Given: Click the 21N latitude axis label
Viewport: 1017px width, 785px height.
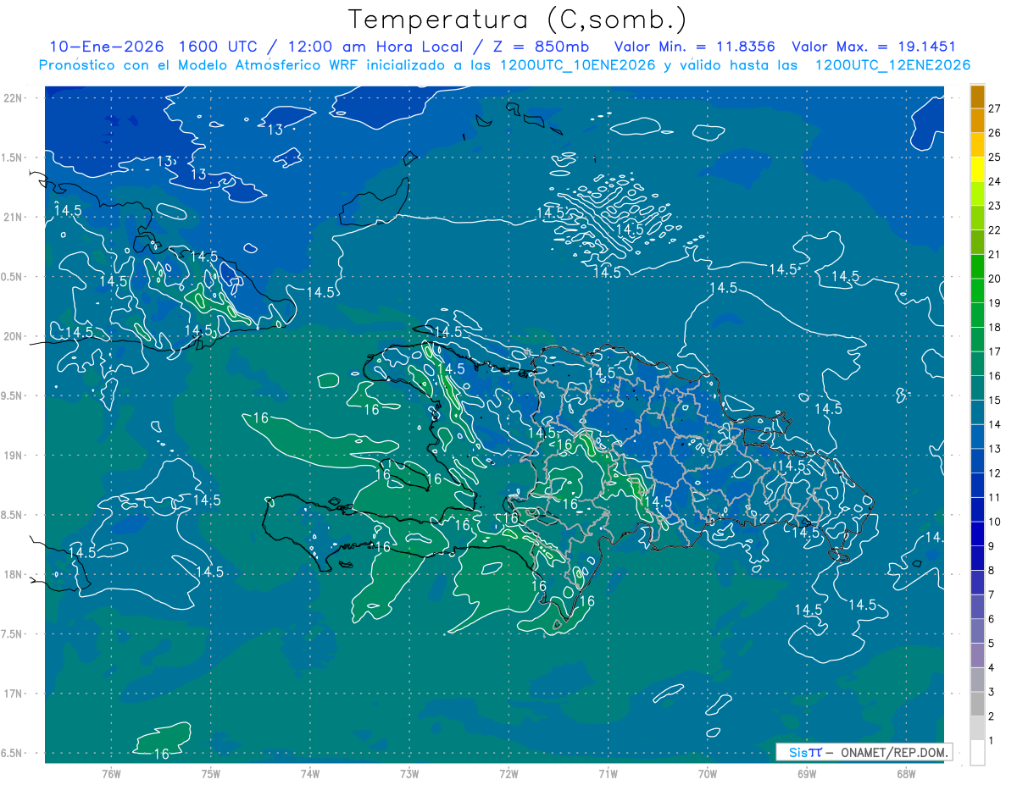Looking at the screenshot, I should [13, 217].
